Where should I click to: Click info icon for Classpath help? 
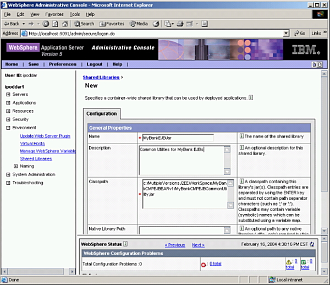point(241,181)
